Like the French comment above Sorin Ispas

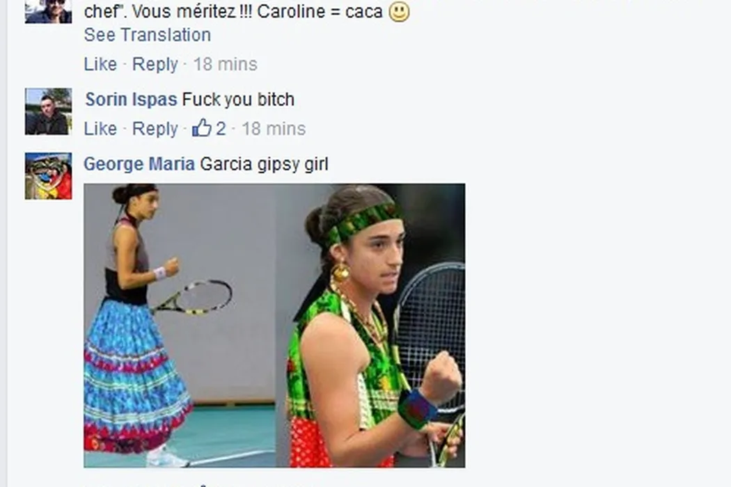(x=100, y=64)
